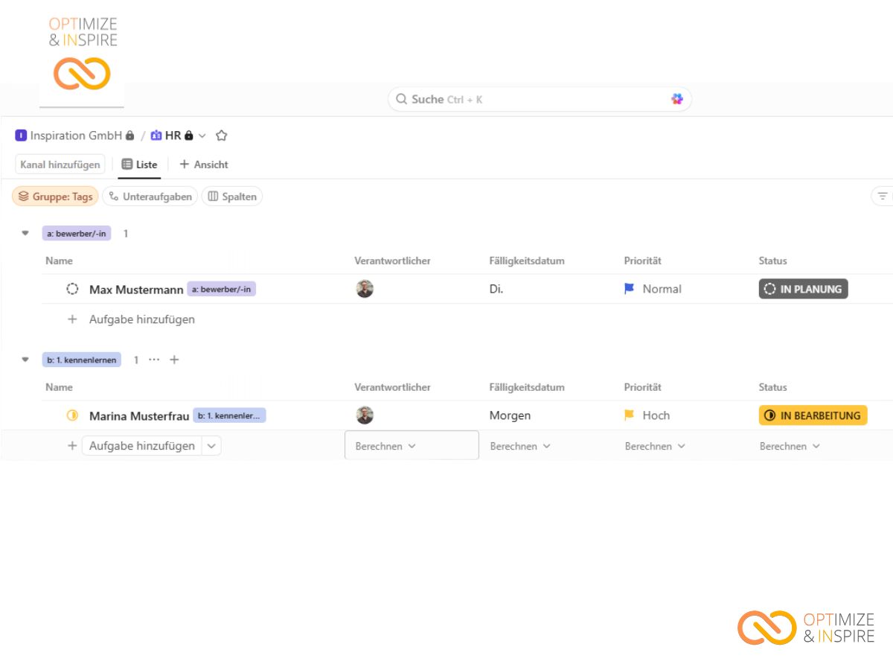
Task: Open Max Mustermann's assignee avatar
Action: point(365,289)
